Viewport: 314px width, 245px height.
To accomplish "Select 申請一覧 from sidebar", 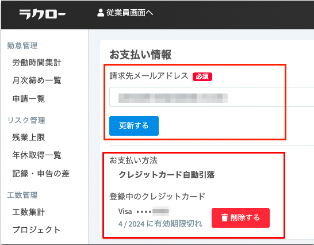I will pyautogui.click(x=28, y=99).
